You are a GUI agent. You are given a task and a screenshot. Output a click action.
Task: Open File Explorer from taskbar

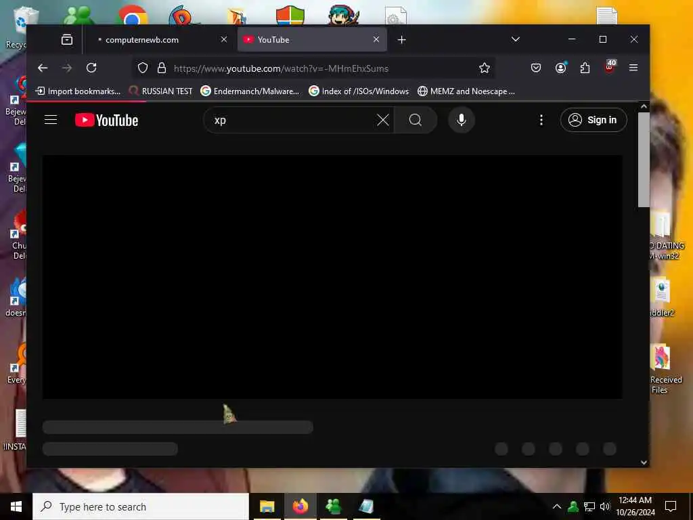click(x=267, y=506)
